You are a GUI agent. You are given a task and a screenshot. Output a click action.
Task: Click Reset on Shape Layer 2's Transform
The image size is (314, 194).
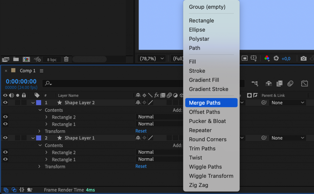point(141,131)
